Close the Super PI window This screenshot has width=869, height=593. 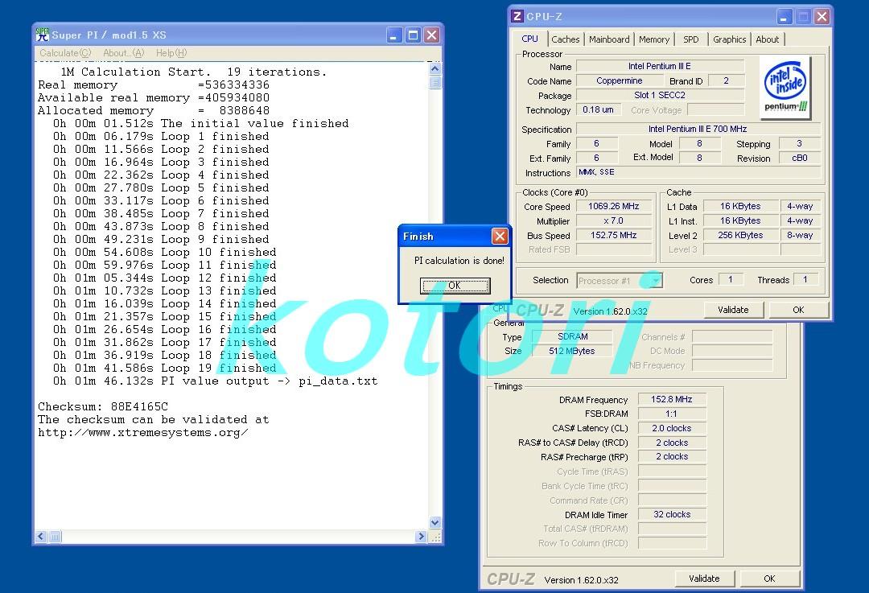(x=432, y=35)
